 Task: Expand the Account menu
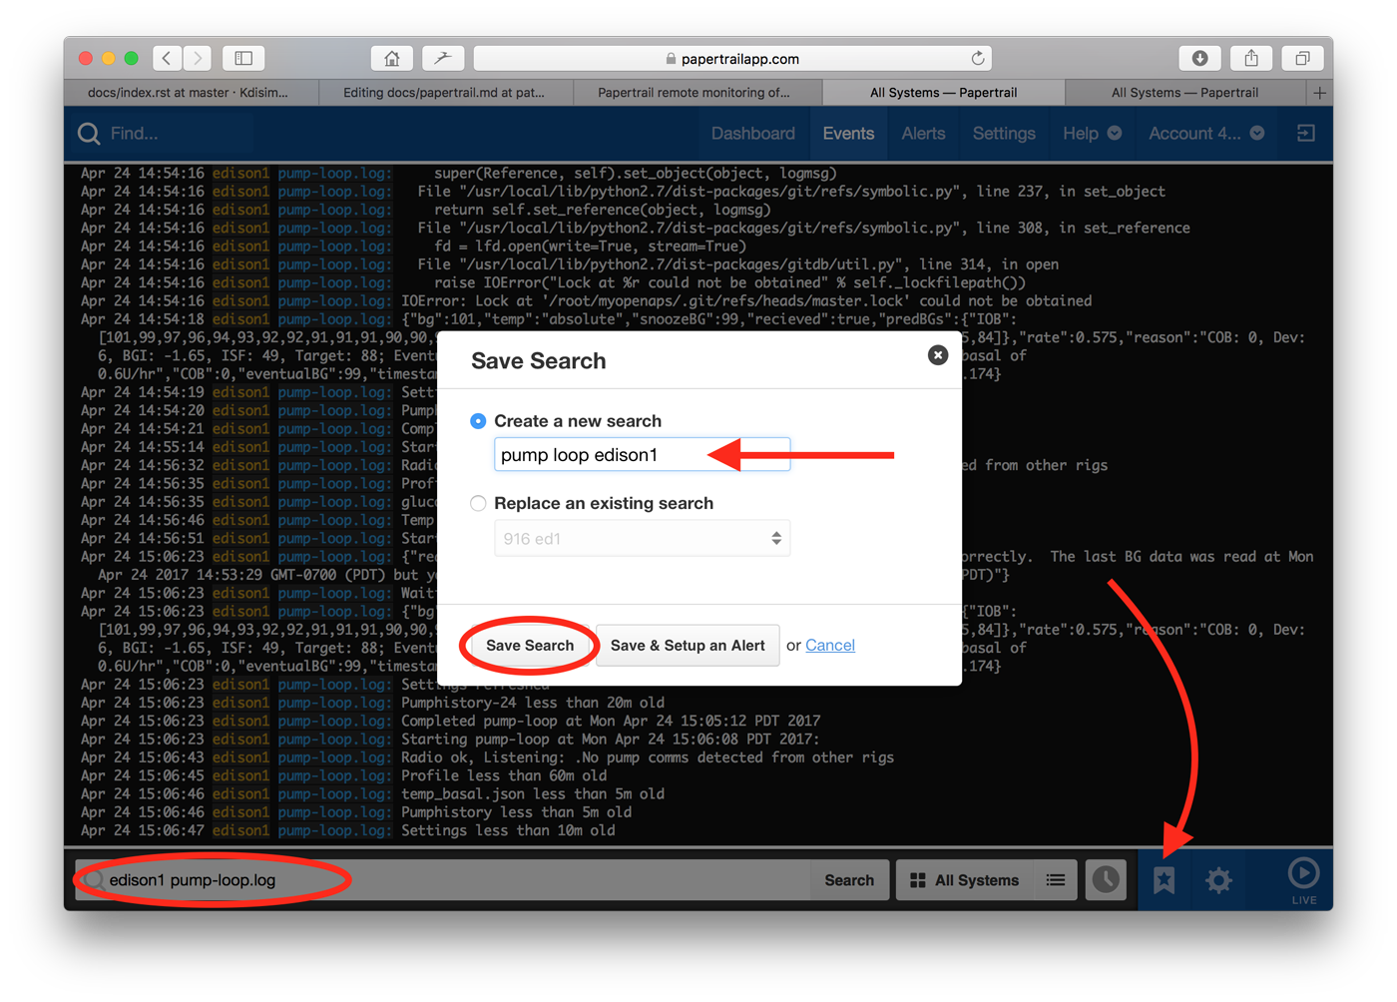(1206, 134)
